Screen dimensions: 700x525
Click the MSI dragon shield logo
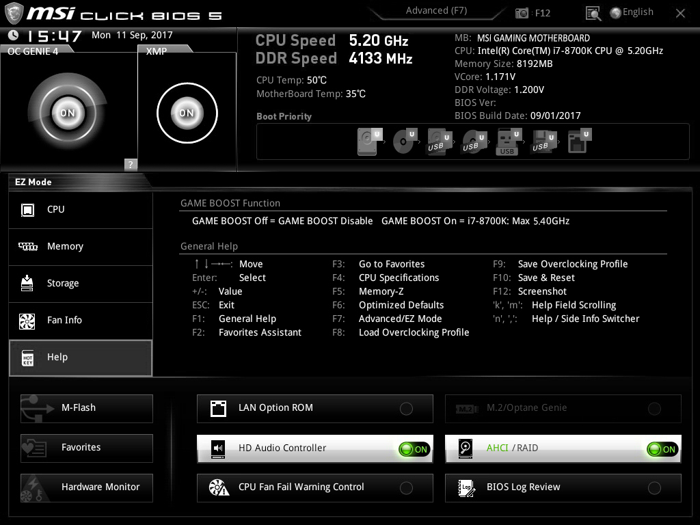click(14, 13)
